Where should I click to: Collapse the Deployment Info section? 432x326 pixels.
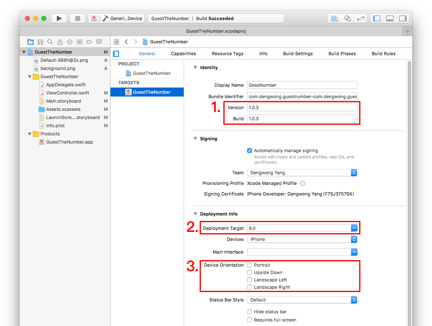click(195, 214)
